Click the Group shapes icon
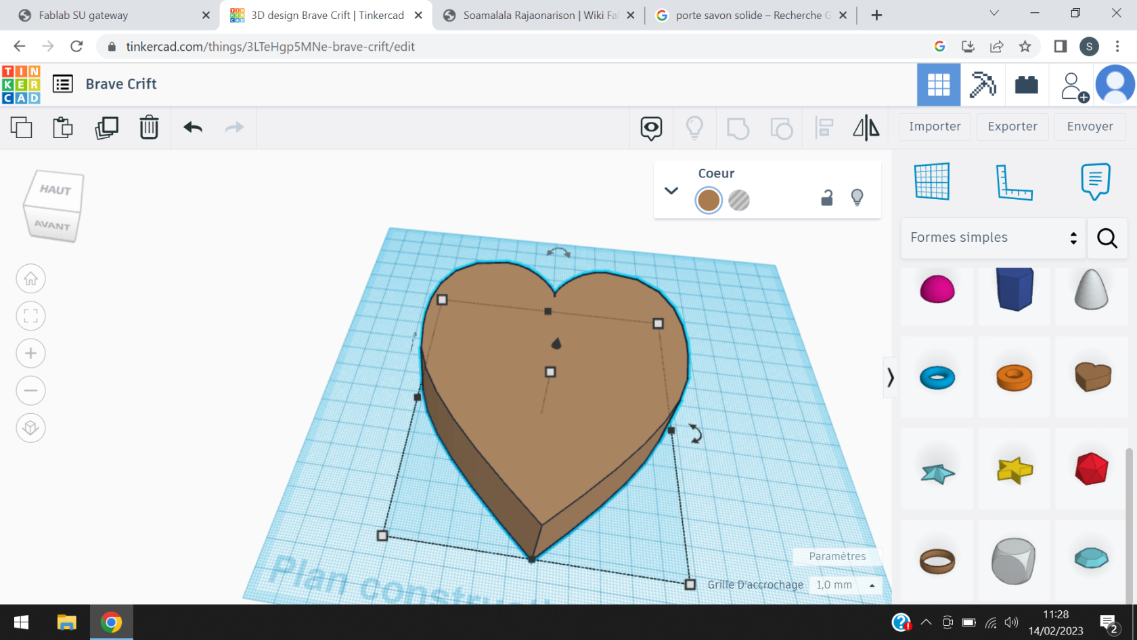This screenshot has height=640, width=1137. point(738,127)
